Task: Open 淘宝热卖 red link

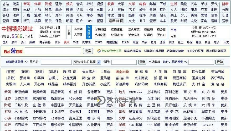Action: pyautogui.click(x=122, y=72)
